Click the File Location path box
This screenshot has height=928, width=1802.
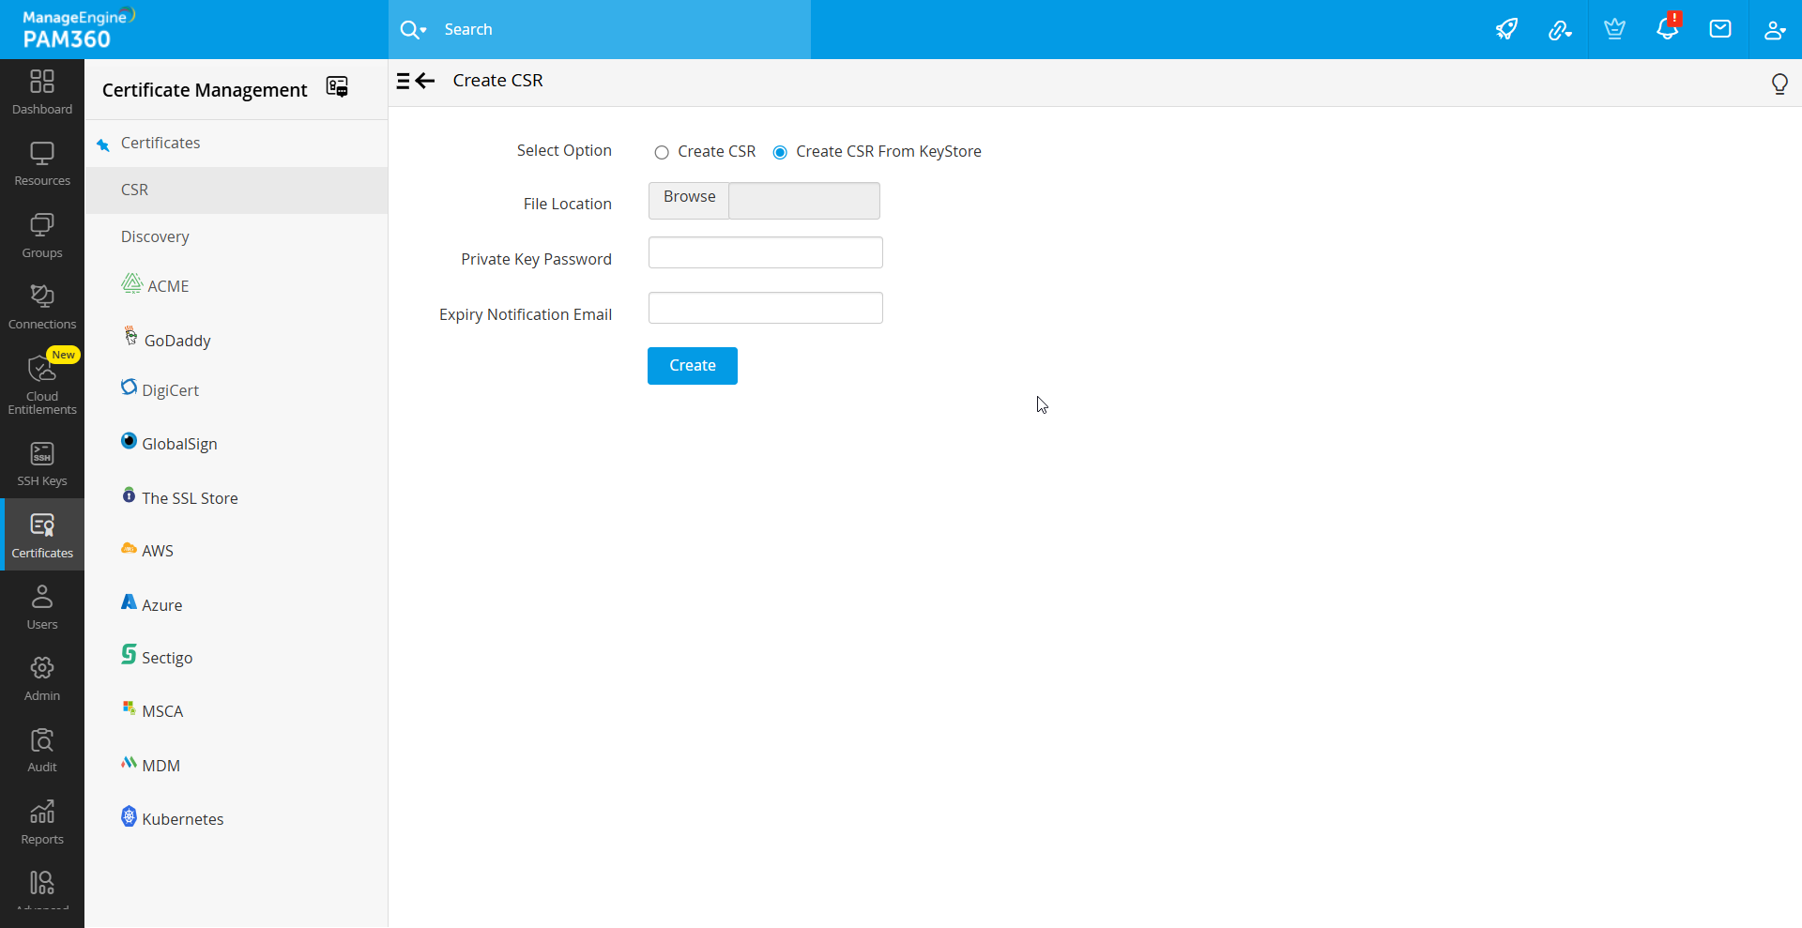(804, 201)
